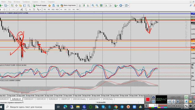
Task: Switch timeframe to D1
Action: click(x=69, y=9)
